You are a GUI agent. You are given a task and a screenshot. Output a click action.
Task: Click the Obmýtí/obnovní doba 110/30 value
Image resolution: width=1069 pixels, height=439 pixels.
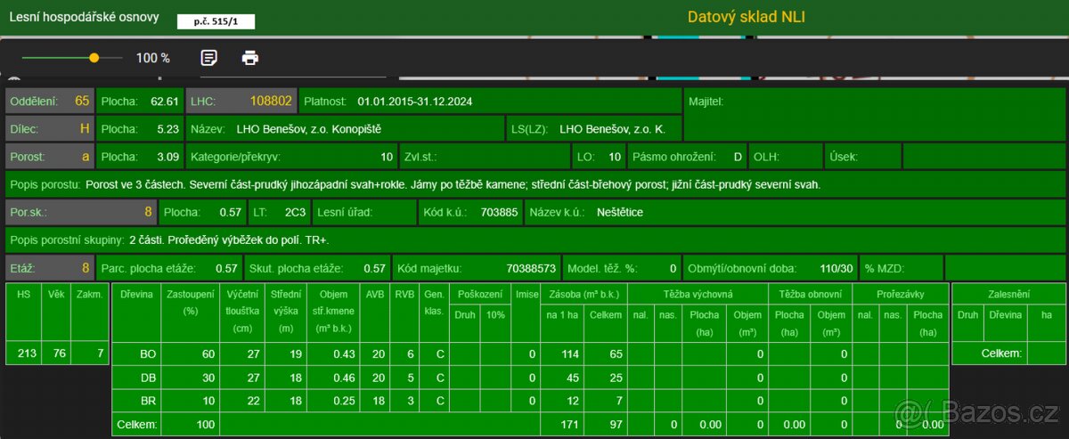tap(836, 268)
